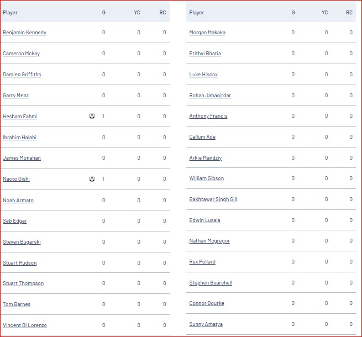Open Benjamin Kennedy's player profile
Screen dimensions: 362x337
coord(24,33)
